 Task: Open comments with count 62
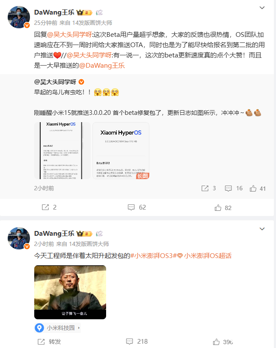coord(131,207)
